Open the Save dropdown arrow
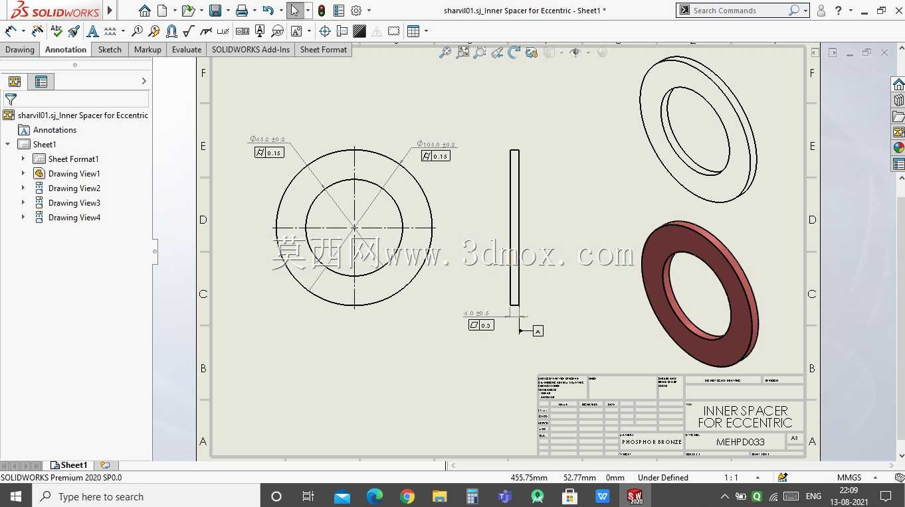The image size is (905, 507). point(227,11)
